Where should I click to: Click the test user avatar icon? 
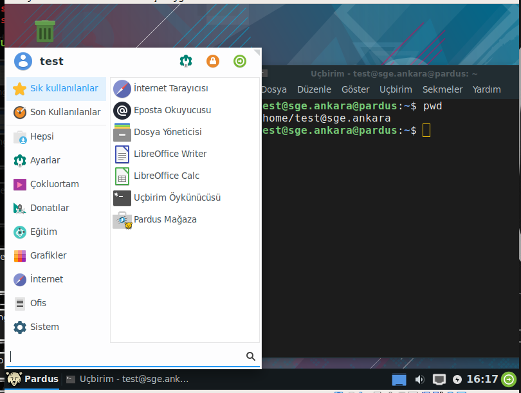click(23, 61)
